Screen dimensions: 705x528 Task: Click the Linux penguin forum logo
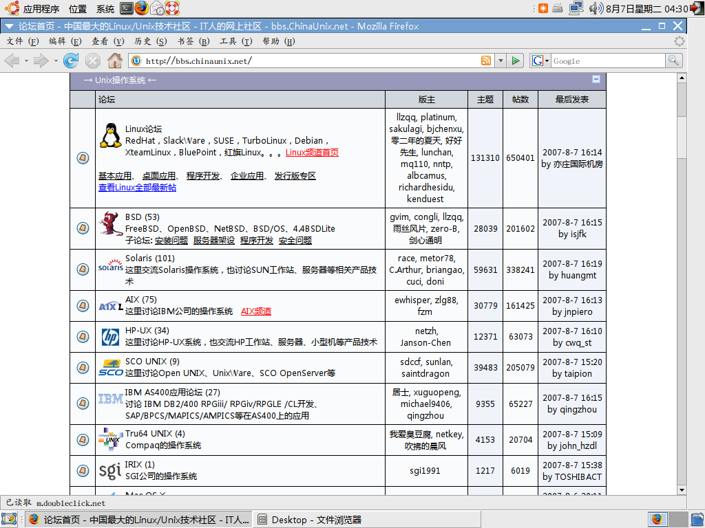point(110,135)
